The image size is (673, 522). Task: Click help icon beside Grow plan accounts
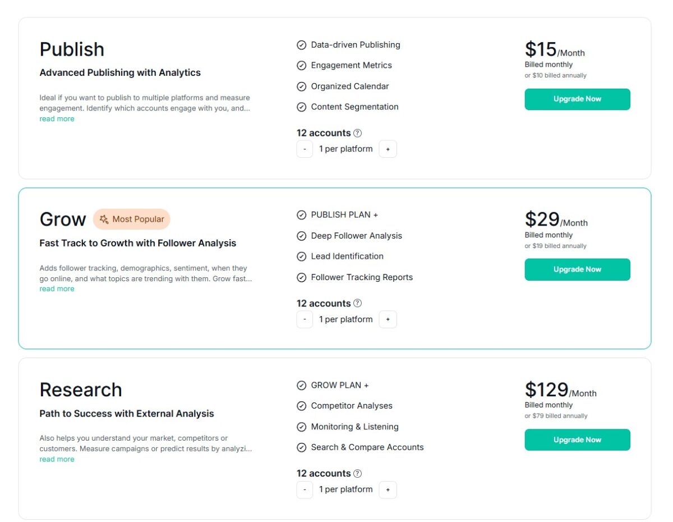click(x=358, y=303)
